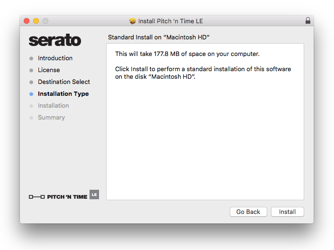Select the Introduction step

[55, 58]
